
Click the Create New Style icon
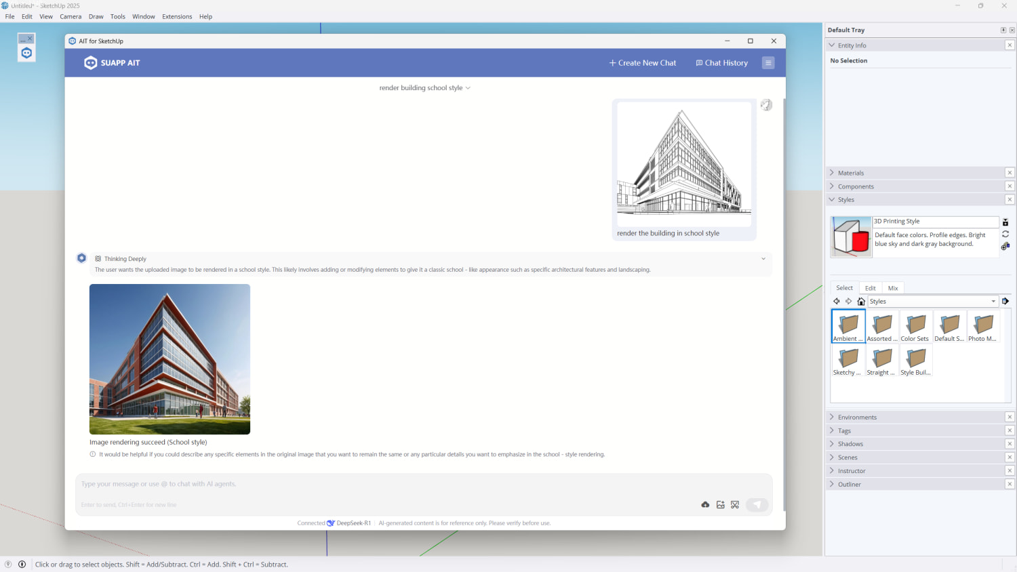click(x=1005, y=246)
